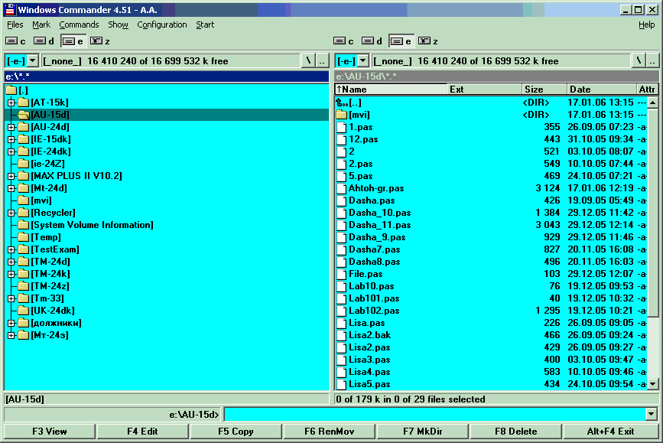The height and width of the screenshot is (443, 663).
Task: Click right panel scrollbar up arrow
Action: 653,103
